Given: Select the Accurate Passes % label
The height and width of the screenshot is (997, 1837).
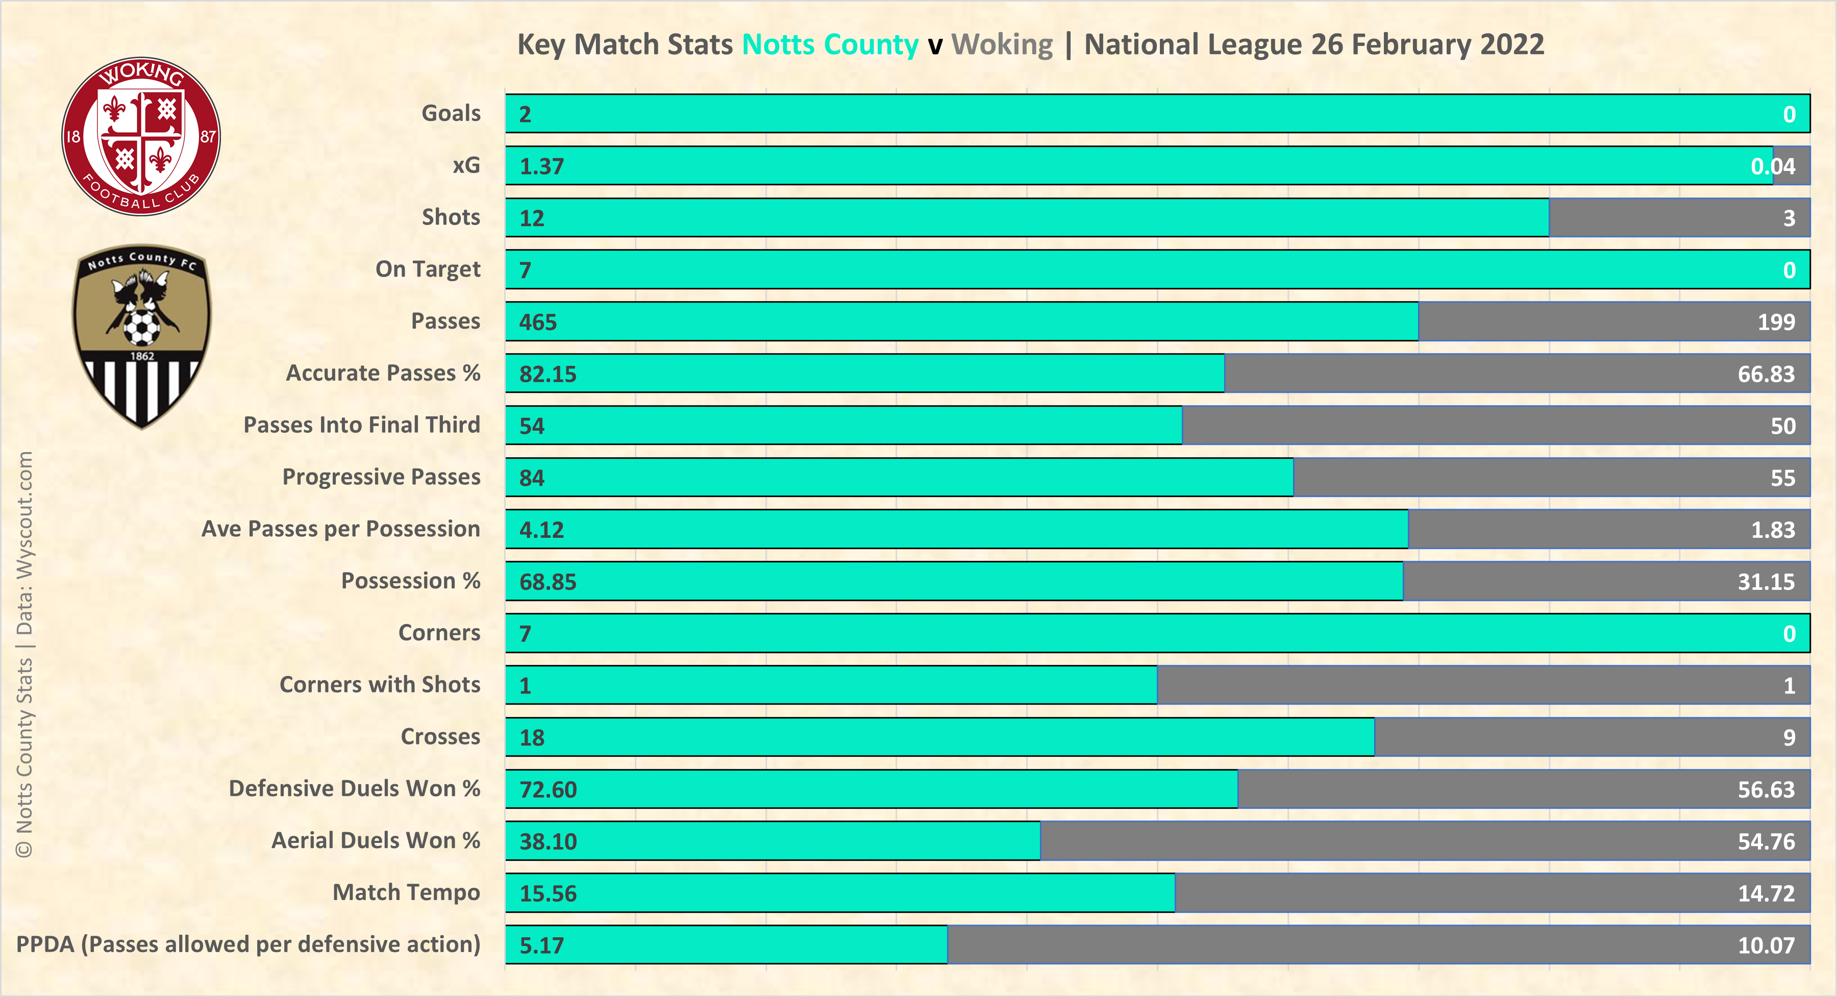Looking at the screenshot, I should 383,373.
